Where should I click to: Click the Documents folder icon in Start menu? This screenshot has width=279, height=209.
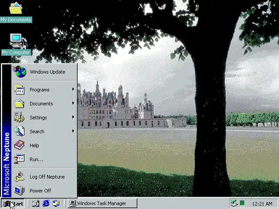pos(19,104)
